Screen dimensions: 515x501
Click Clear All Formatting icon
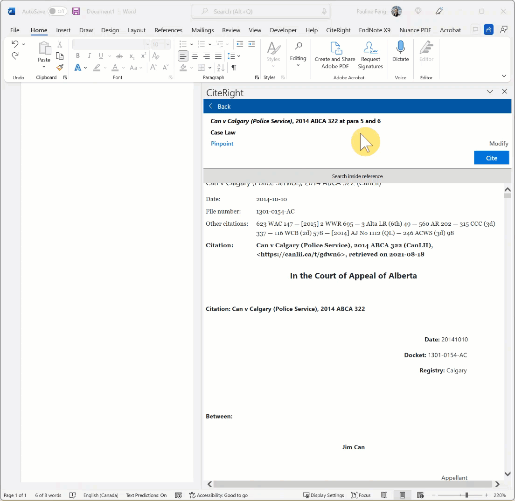coord(156,56)
